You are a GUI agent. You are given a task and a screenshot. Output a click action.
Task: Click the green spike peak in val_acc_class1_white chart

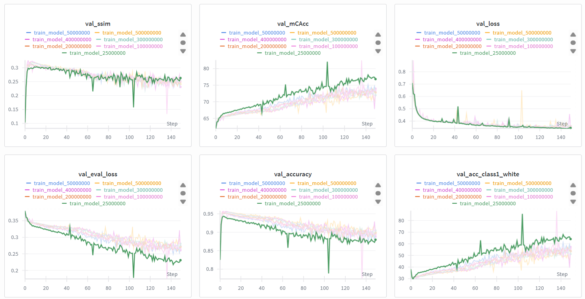522,214
